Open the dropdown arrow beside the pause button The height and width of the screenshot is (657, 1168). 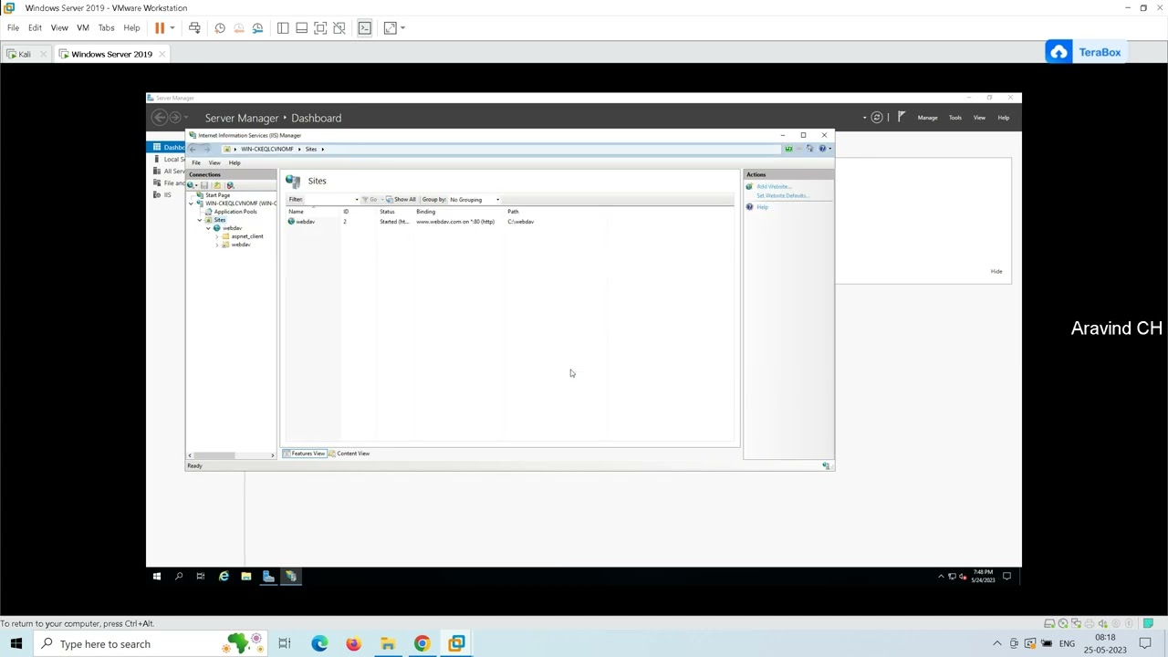(172, 28)
